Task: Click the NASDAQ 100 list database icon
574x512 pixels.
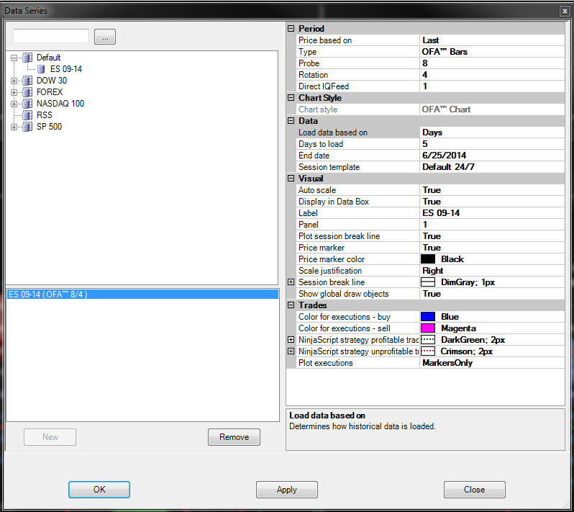Action: coord(27,104)
